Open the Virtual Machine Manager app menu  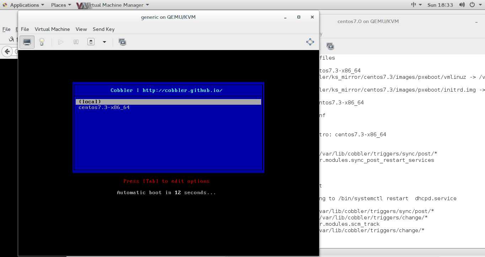[113, 5]
